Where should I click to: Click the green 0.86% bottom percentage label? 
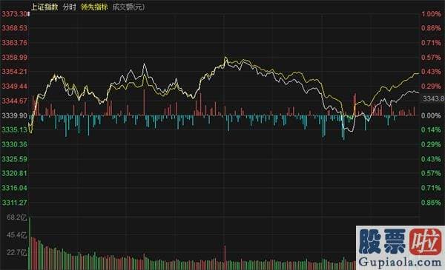coord(431,203)
